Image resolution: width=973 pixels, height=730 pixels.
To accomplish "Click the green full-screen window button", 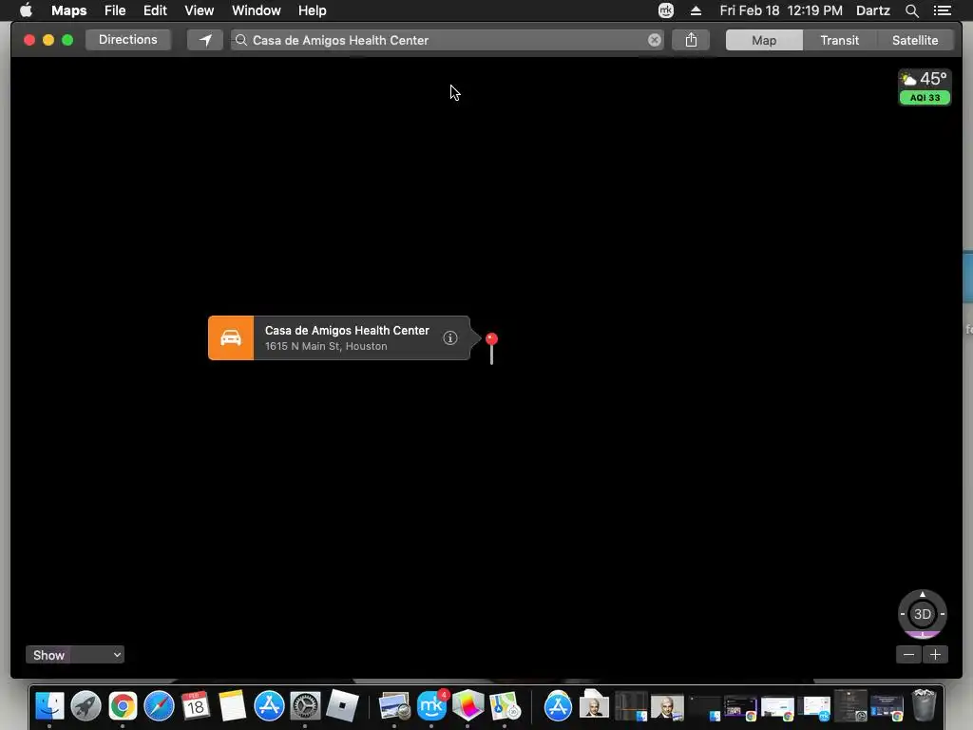I will (x=67, y=40).
